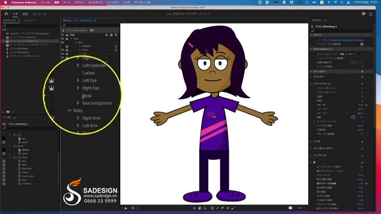Image resolution: width=381 pixels, height=214 pixels.
Task: Hide the Mouth layer eye
Action: (x=63, y=50)
